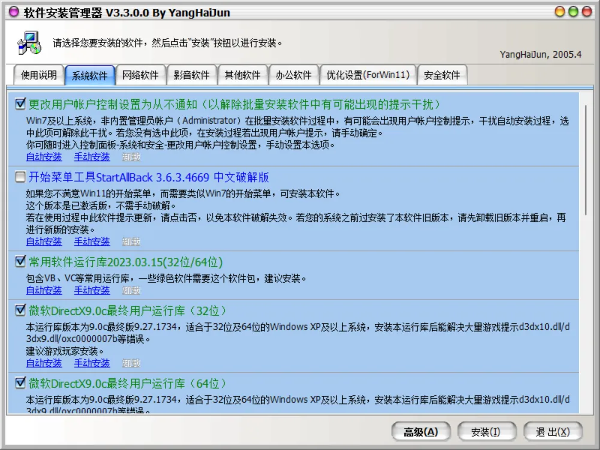Click 卸载 under StartAllBack item
600x450 pixels.
131,242
